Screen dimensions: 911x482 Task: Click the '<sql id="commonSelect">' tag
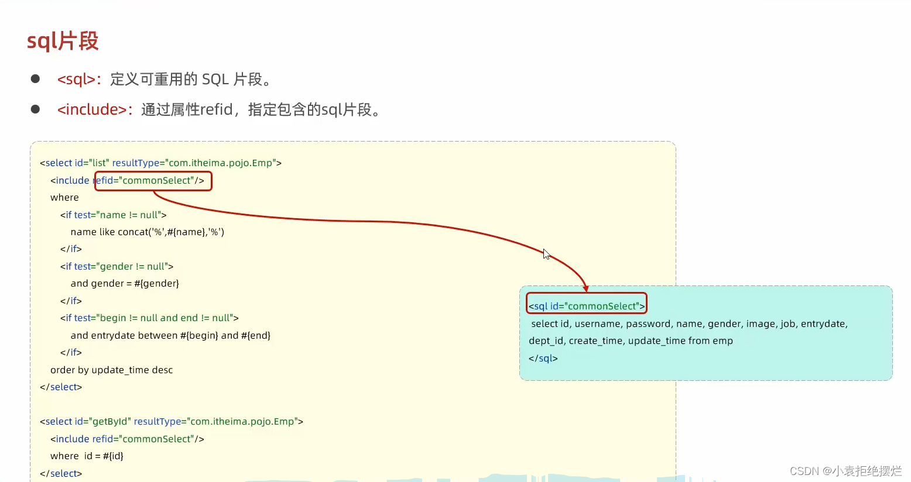coord(587,306)
